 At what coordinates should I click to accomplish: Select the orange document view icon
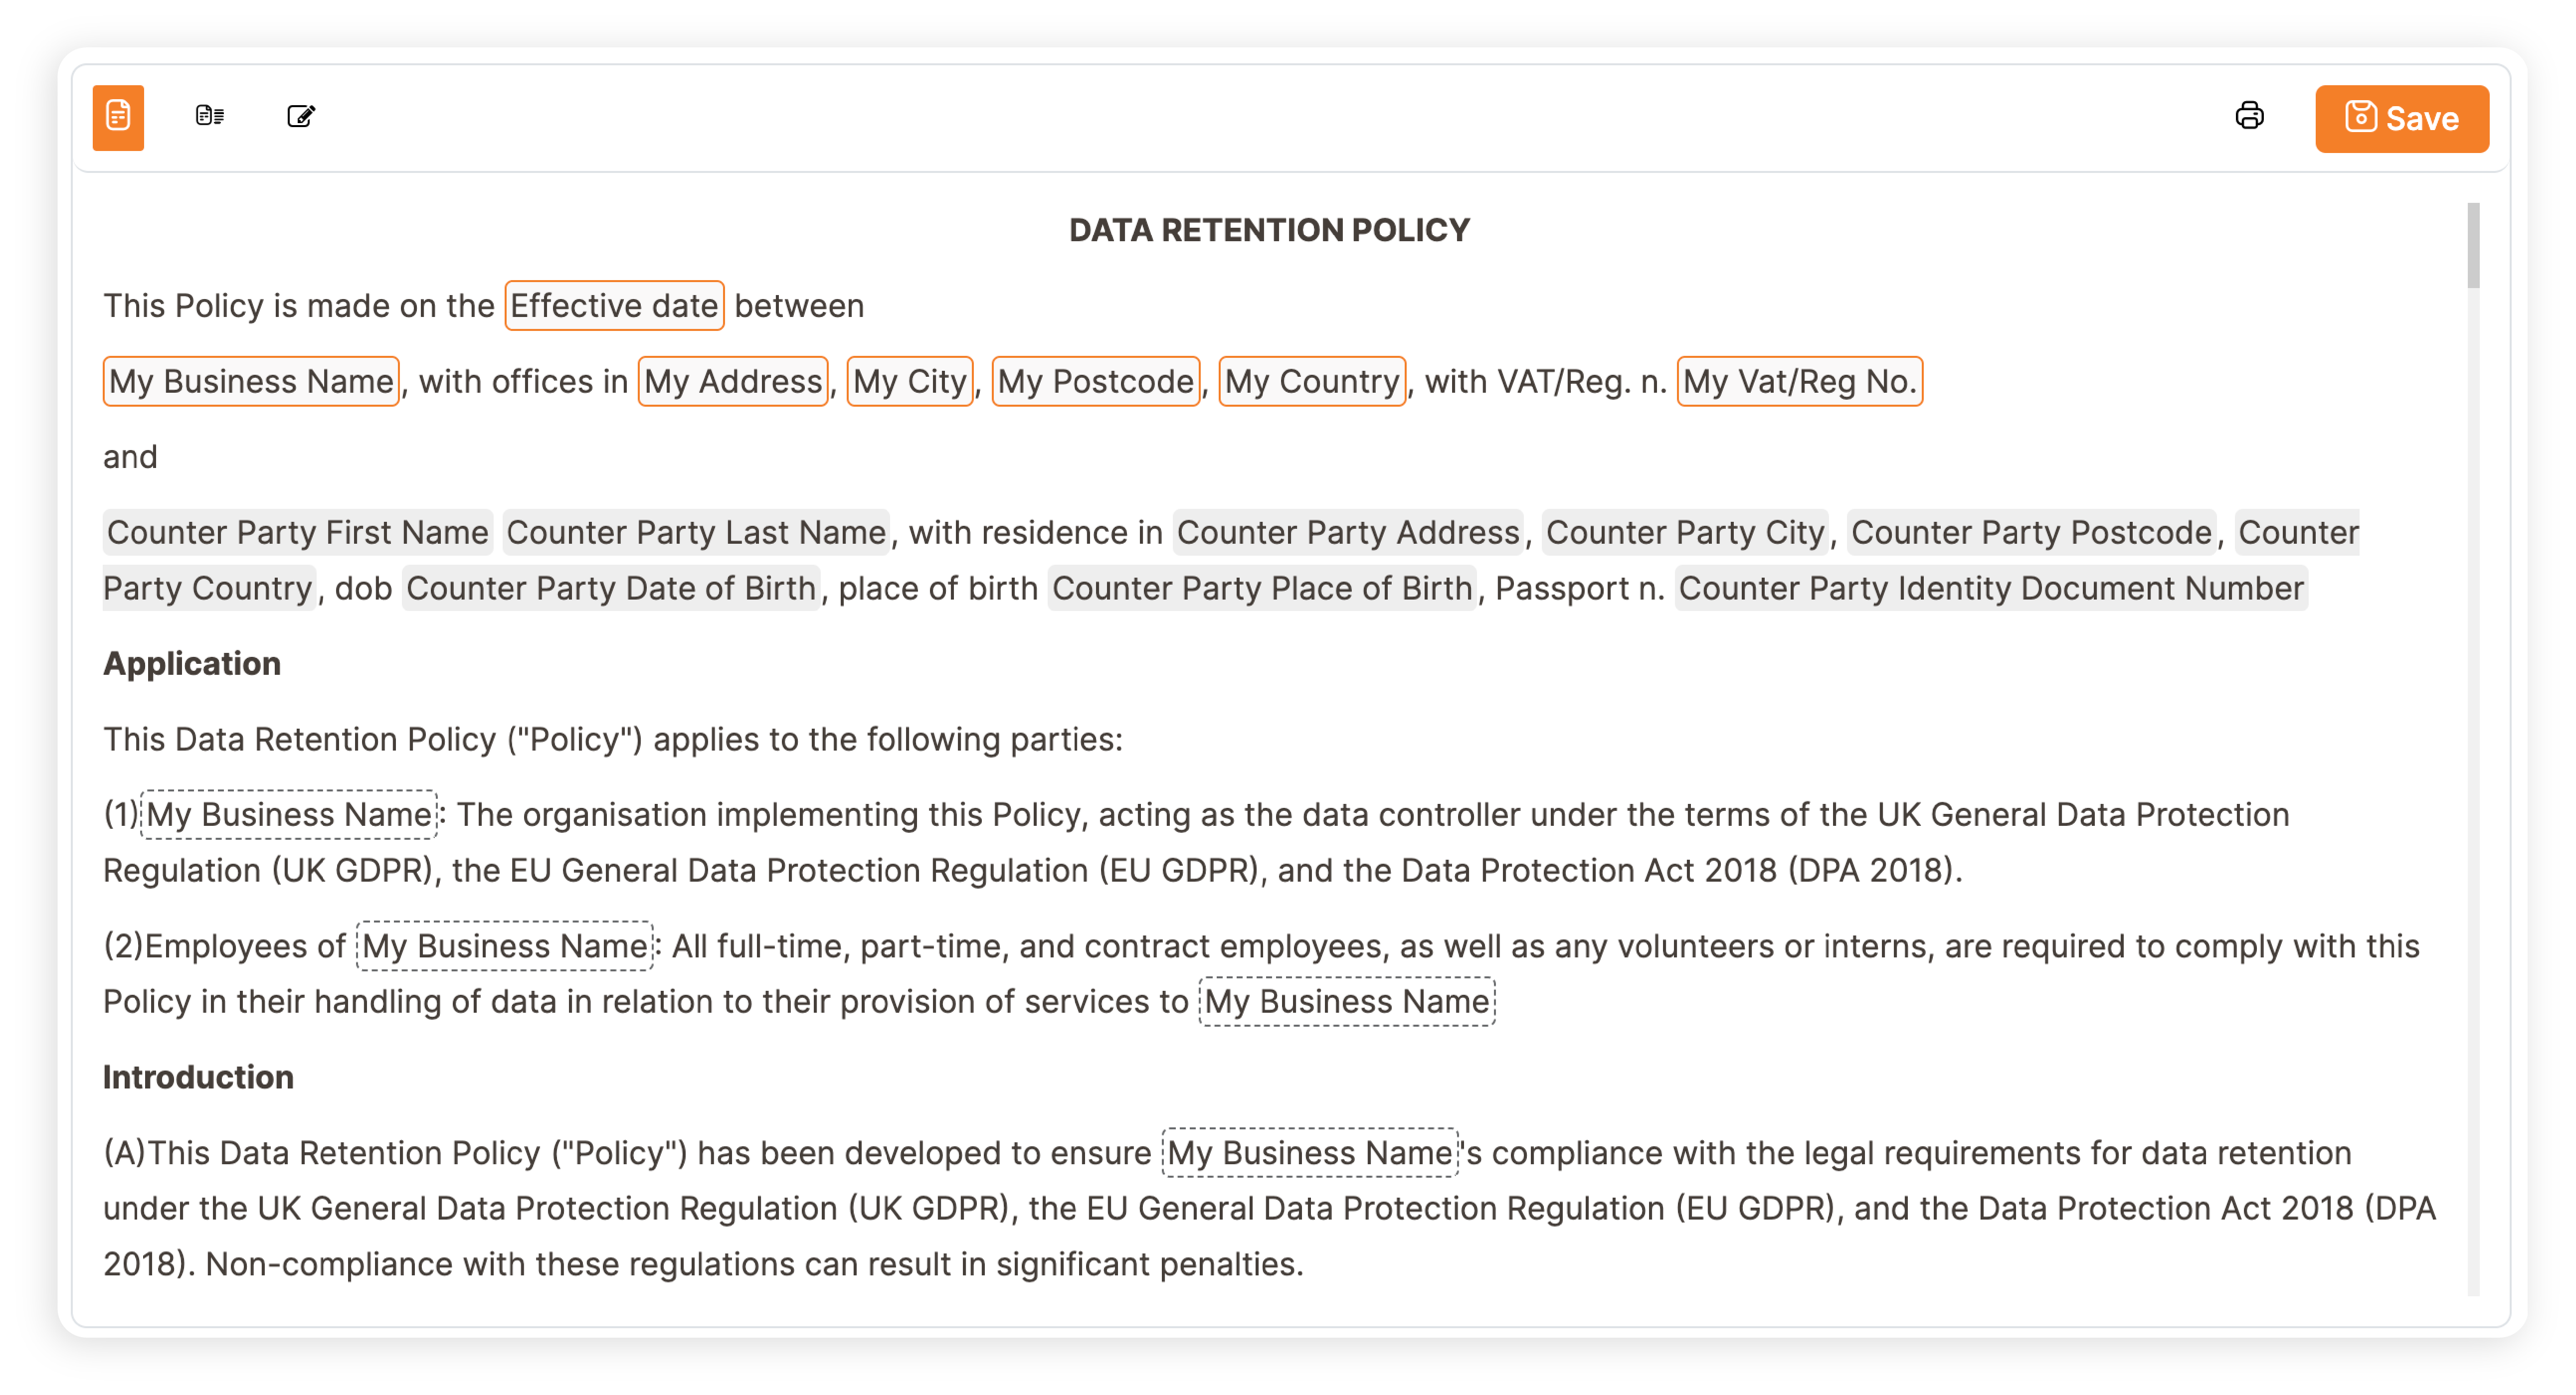pos(118,117)
